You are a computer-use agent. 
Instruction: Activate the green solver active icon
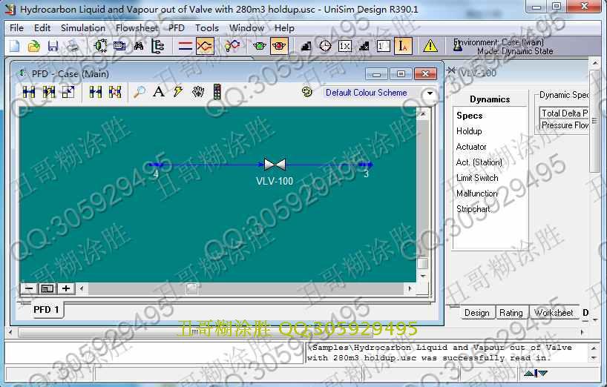click(x=260, y=46)
